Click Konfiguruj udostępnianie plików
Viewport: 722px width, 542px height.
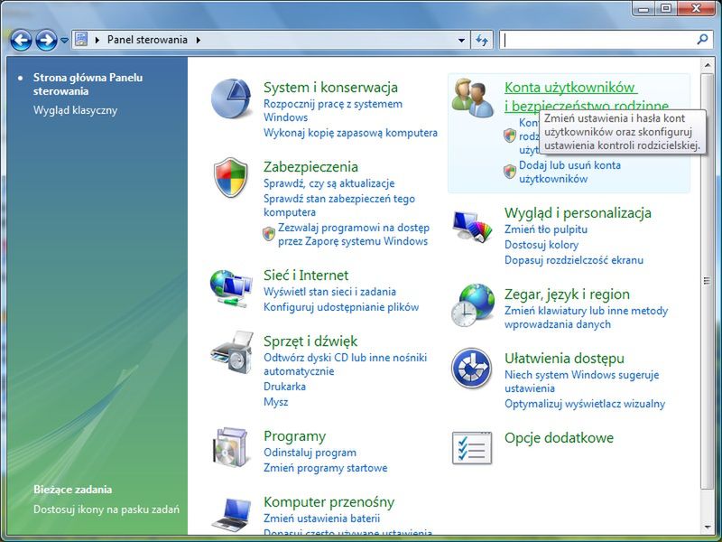pyautogui.click(x=341, y=307)
